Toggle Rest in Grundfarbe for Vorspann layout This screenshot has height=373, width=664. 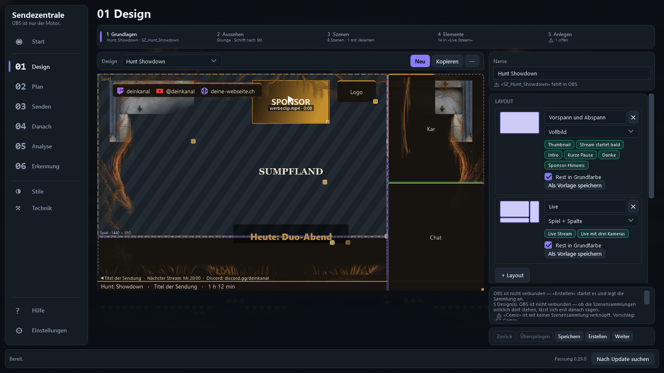548,177
